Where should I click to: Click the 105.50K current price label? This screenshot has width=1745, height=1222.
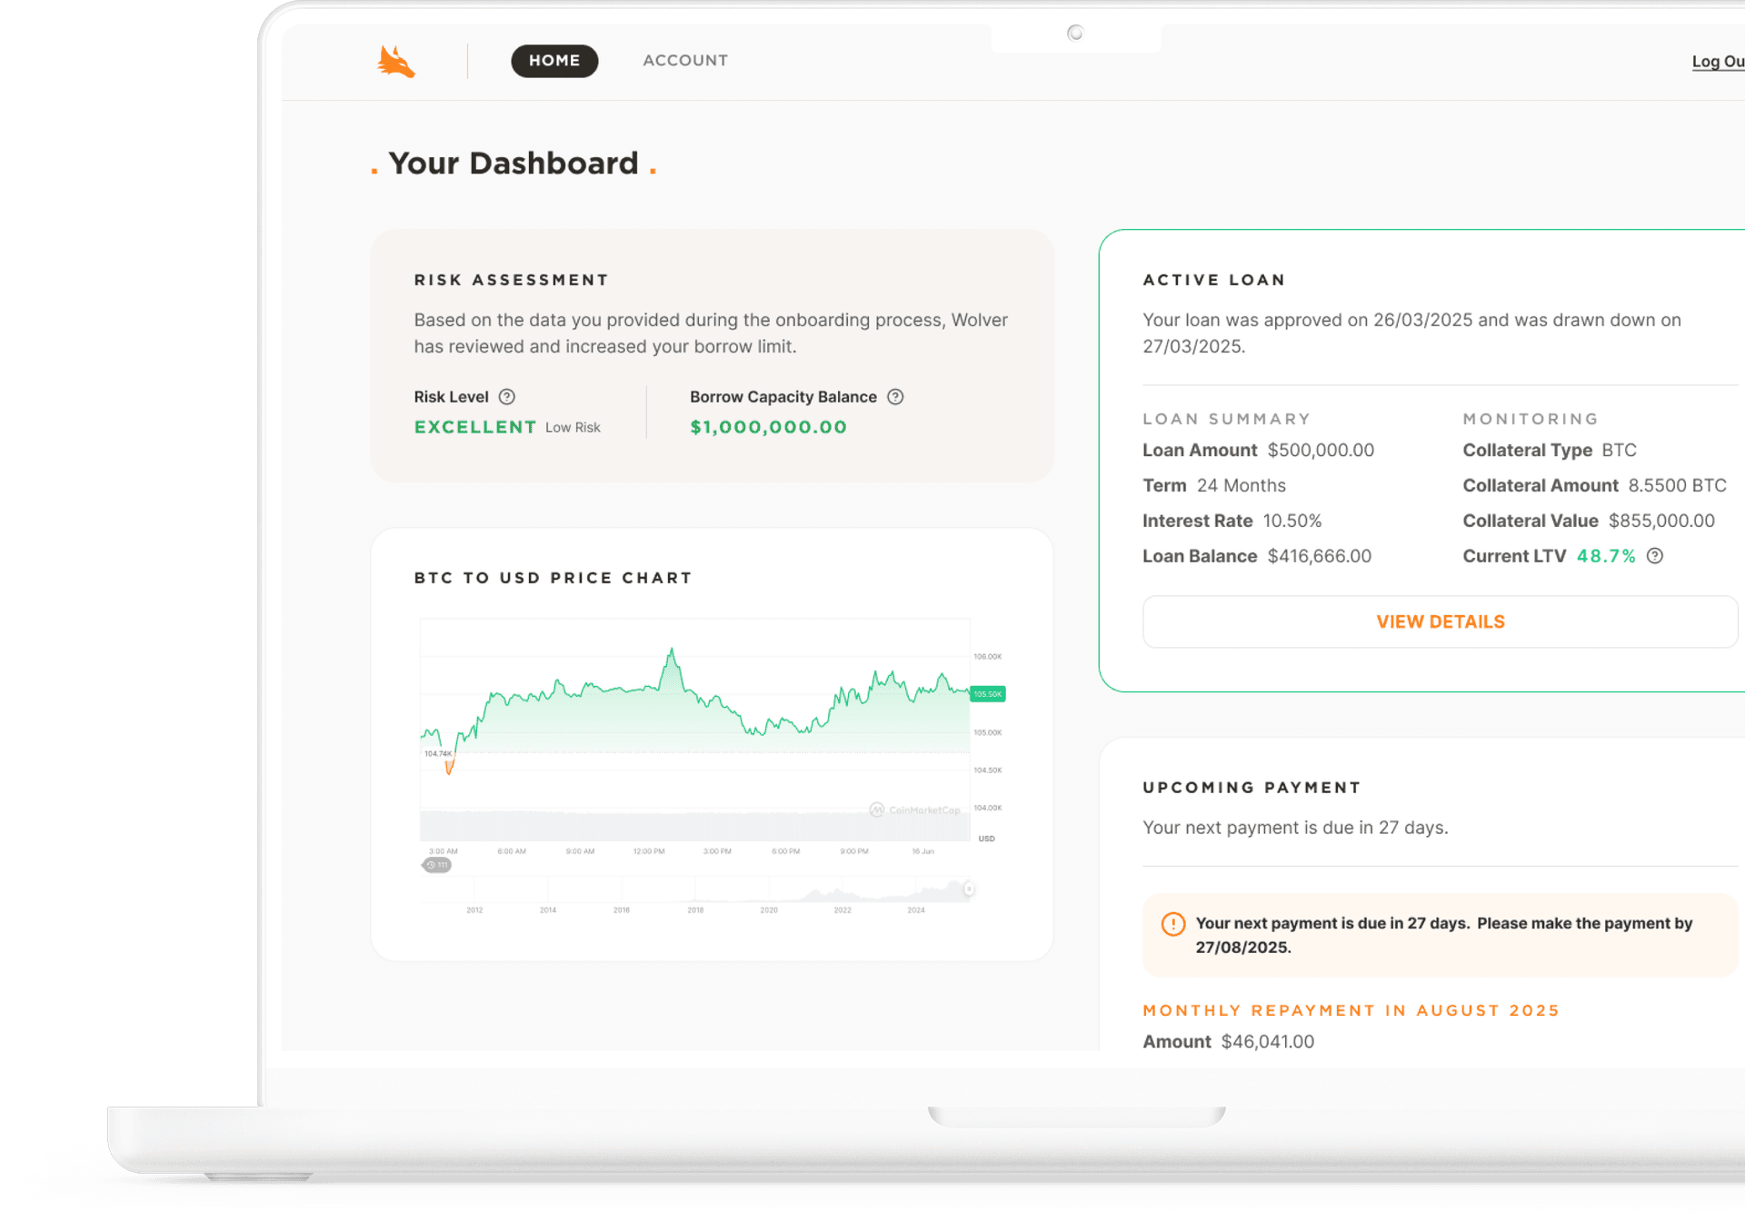point(987,694)
